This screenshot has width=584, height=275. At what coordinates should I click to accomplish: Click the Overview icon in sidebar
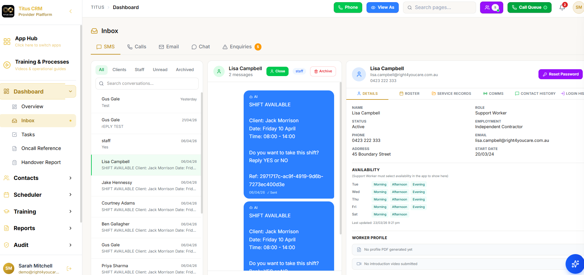pos(14,107)
